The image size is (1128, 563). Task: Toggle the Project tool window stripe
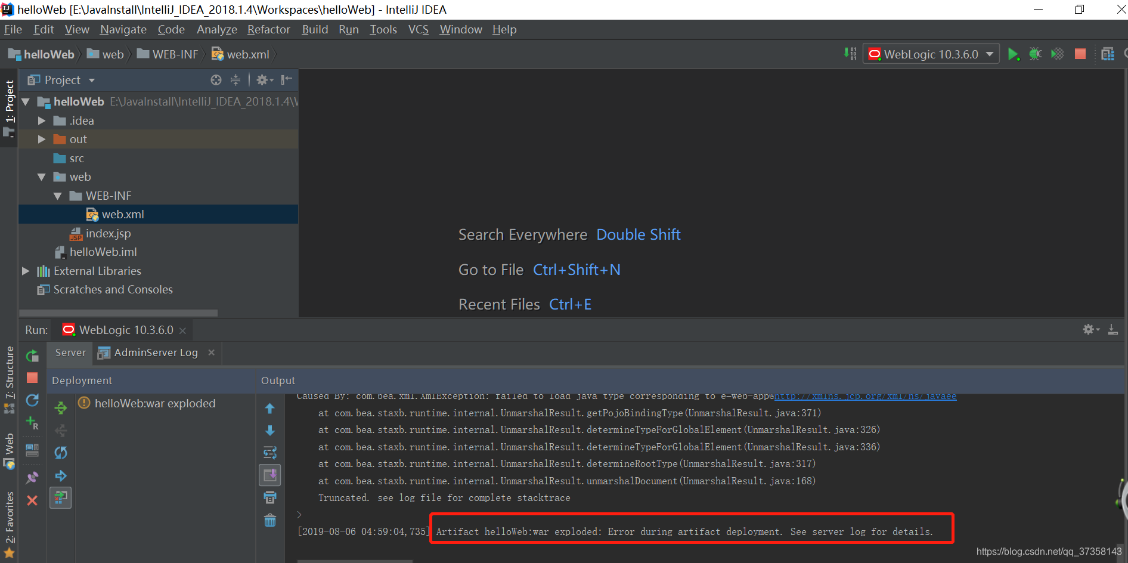click(x=9, y=108)
